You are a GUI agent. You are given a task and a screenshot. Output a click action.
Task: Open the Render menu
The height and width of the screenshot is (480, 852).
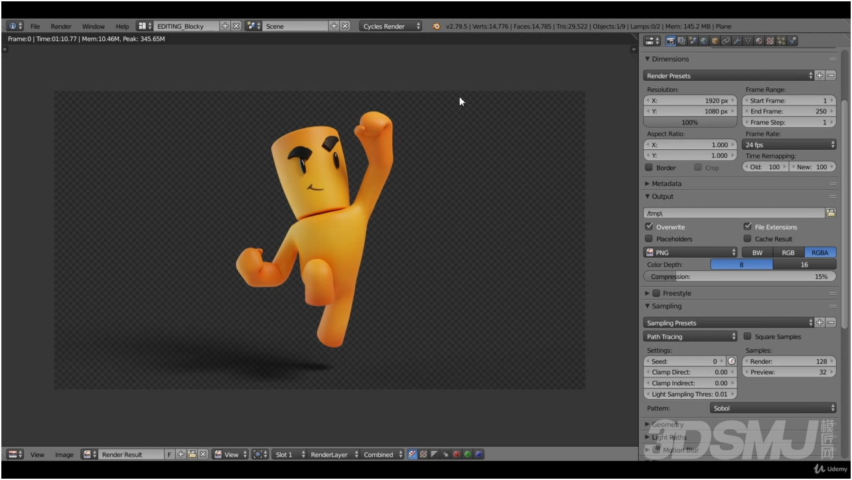click(61, 27)
